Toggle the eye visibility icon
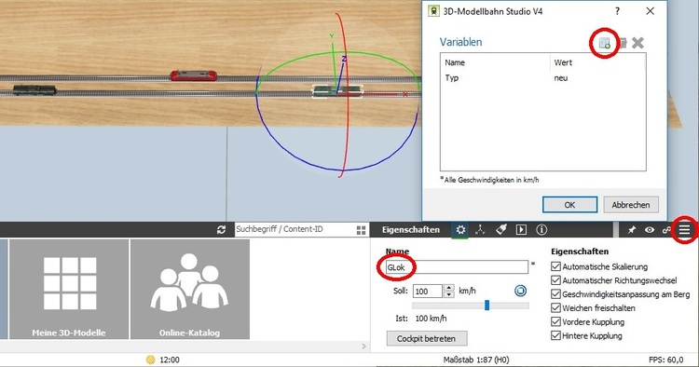Image resolution: width=699 pixels, height=367 pixels. [x=650, y=230]
